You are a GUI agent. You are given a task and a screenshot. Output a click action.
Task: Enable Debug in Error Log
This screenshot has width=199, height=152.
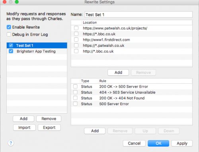[x=9, y=35]
